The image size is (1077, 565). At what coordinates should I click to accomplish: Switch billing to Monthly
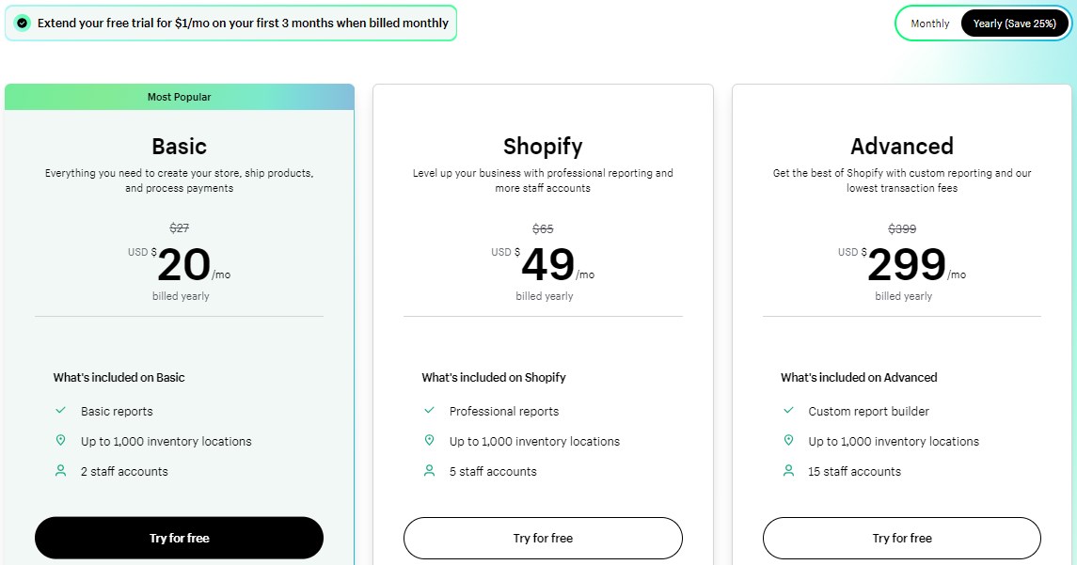[x=929, y=23]
